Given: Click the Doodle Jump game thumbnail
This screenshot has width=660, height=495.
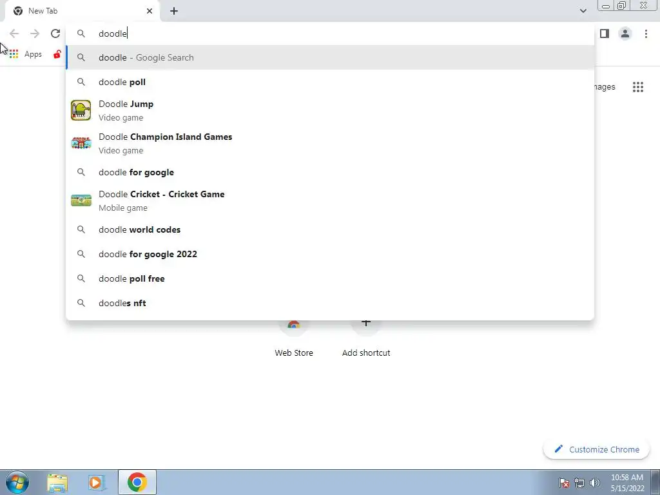Looking at the screenshot, I should [81, 110].
